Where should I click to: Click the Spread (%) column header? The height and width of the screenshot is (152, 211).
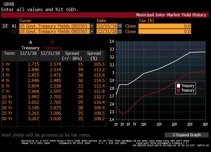tap(94, 56)
